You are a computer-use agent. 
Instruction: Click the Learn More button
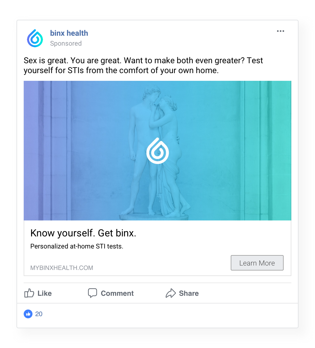[x=257, y=263]
